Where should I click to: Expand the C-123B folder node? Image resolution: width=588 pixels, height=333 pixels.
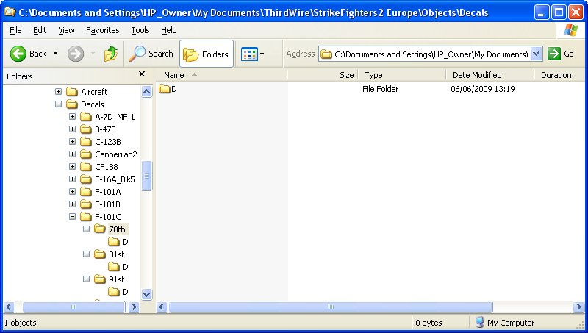(x=72, y=141)
